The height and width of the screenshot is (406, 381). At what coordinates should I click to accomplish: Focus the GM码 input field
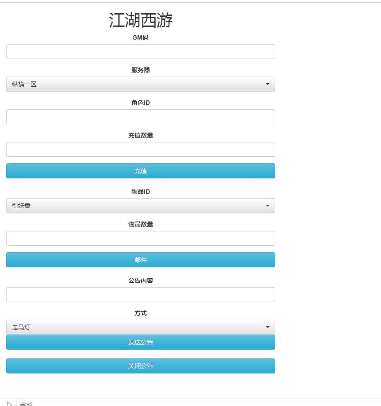pyautogui.click(x=140, y=52)
